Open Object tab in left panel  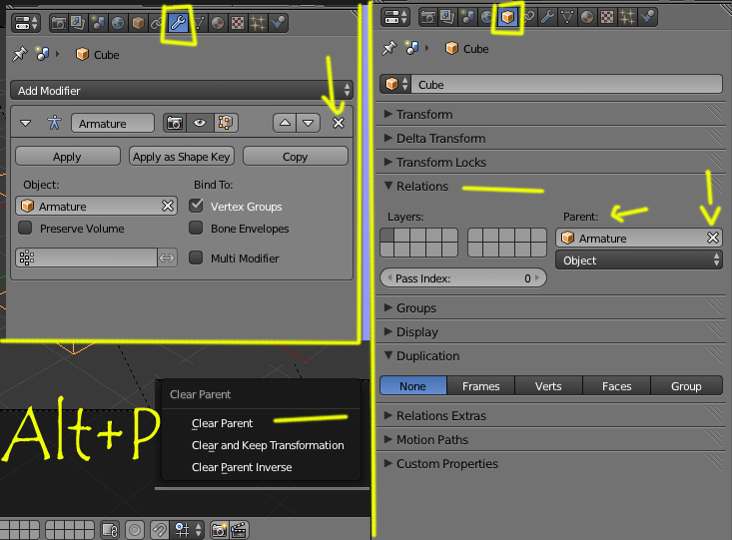[x=138, y=23]
